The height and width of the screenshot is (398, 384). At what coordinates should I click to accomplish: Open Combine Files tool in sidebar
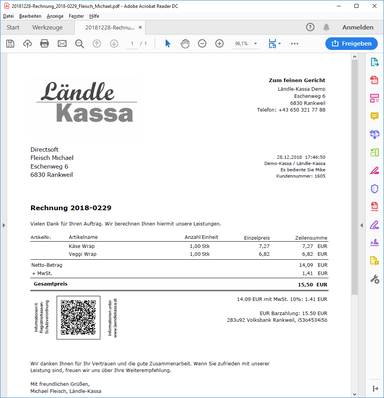click(x=375, y=134)
